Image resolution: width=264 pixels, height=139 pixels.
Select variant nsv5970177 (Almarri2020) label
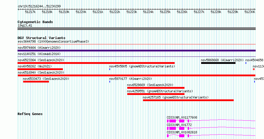pyautogui.click(x=131, y=79)
